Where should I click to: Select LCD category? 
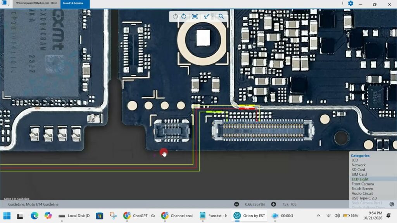355,160
